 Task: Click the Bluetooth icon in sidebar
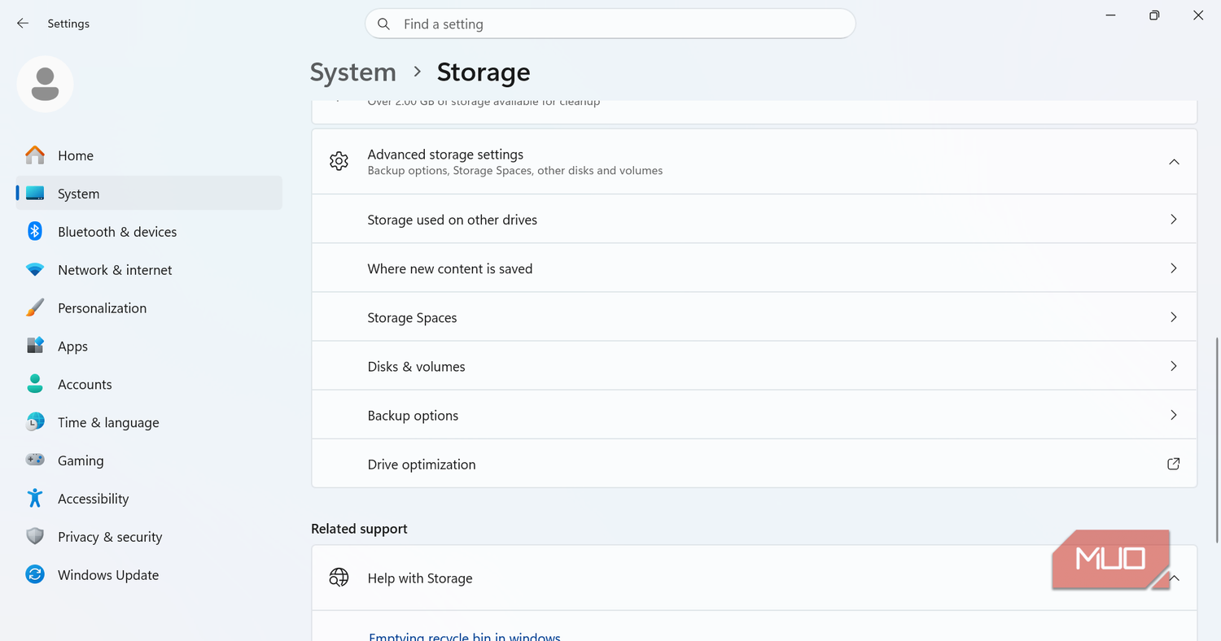(x=35, y=232)
